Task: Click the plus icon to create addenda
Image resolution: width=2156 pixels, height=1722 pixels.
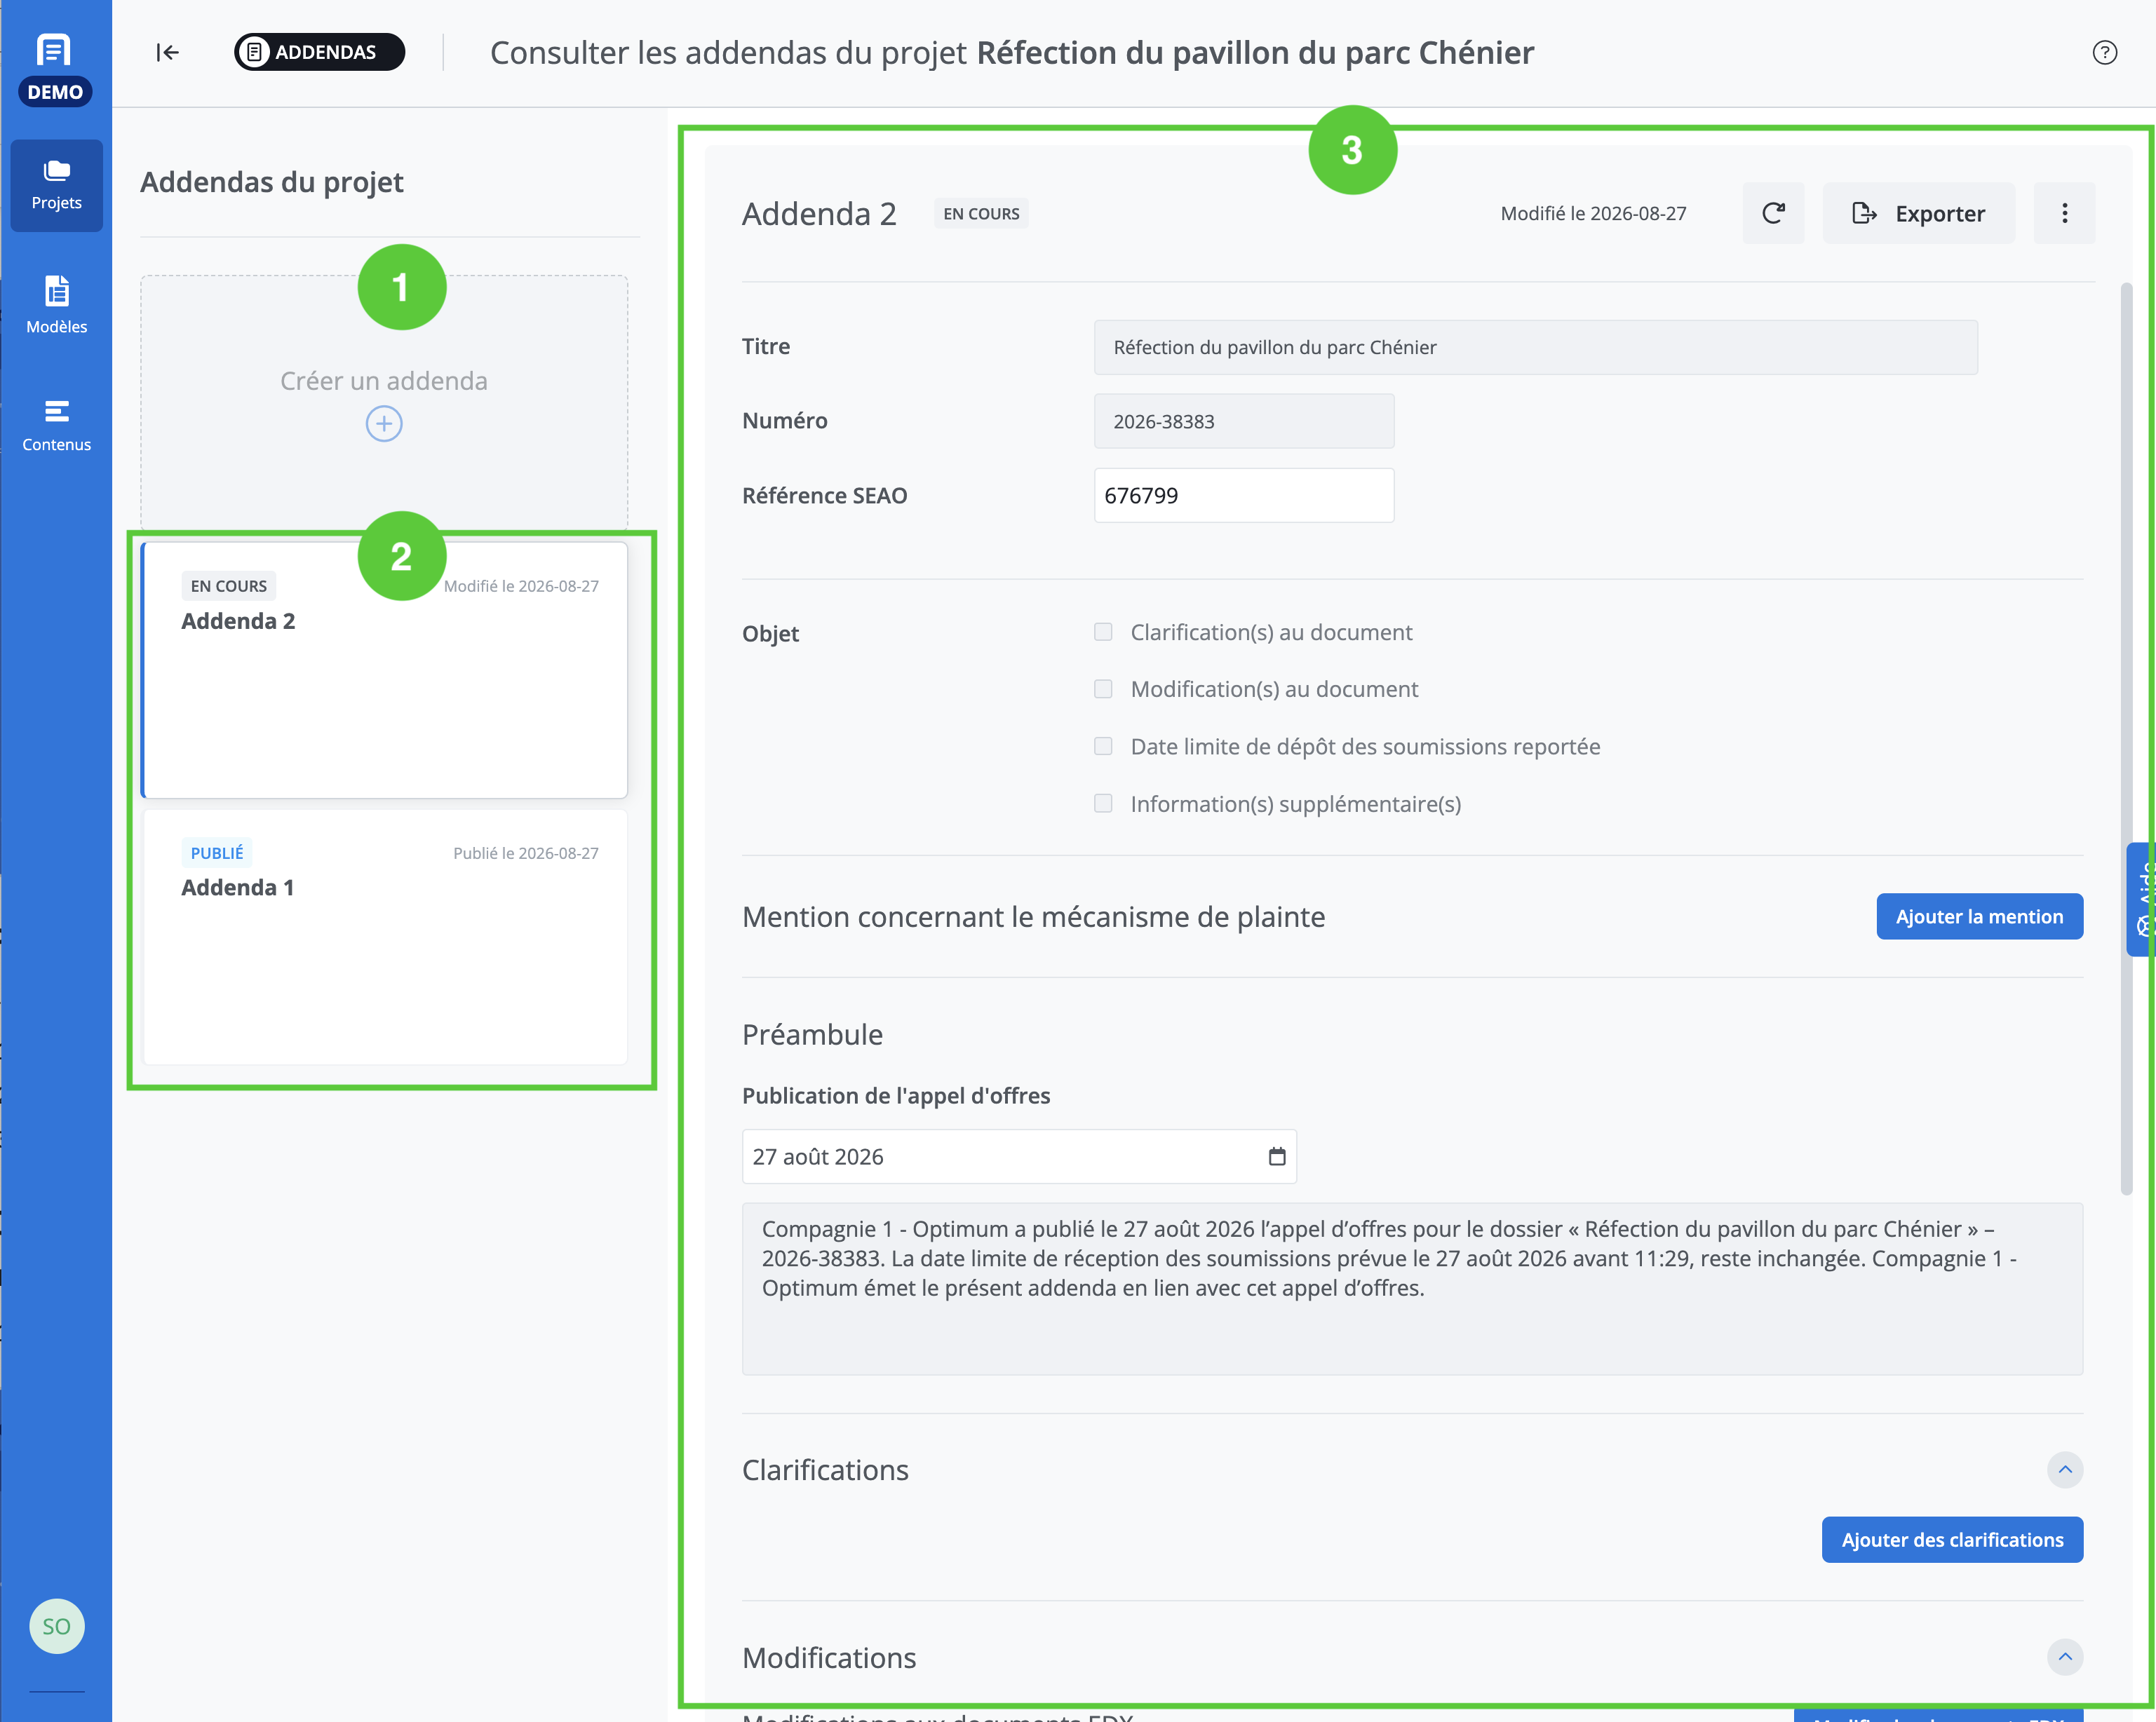Action: pos(384,423)
